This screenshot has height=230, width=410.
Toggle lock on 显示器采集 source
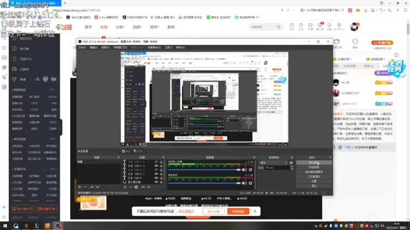click(161, 182)
